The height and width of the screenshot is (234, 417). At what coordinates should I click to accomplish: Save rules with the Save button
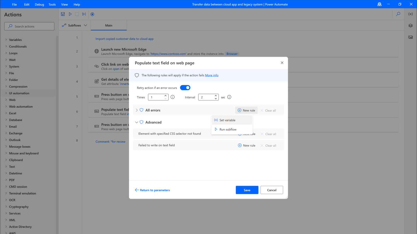247,190
